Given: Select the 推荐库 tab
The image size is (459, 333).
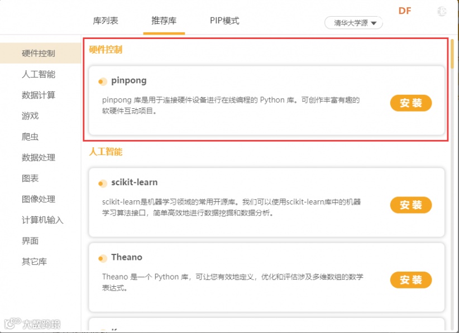Looking at the screenshot, I should point(164,21).
